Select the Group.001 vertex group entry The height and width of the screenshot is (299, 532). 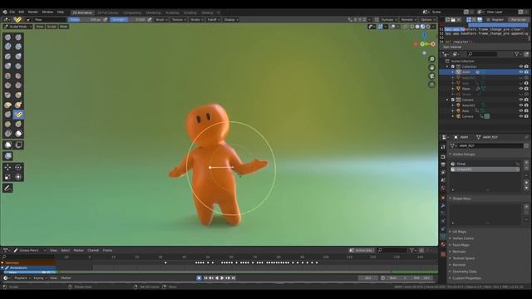pyautogui.click(x=485, y=169)
